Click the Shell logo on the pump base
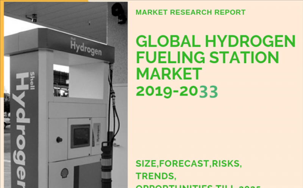 [65, 173]
